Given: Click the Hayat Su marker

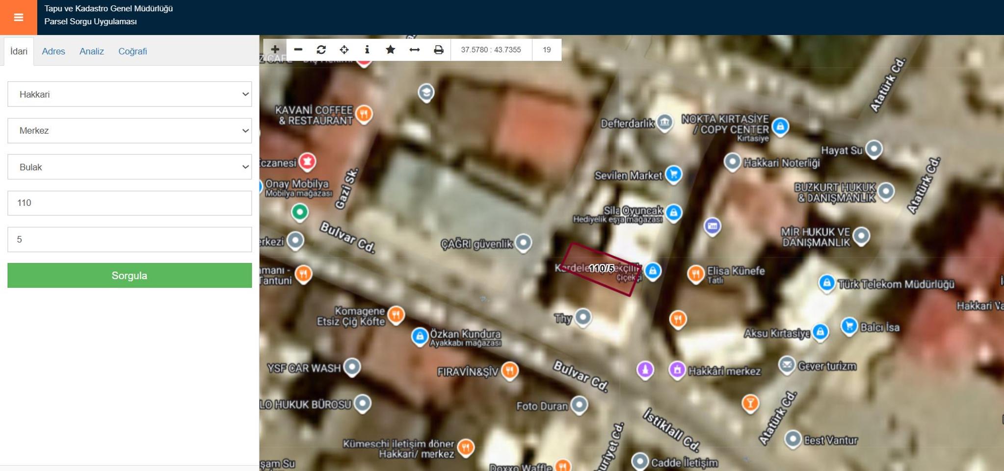Looking at the screenshot, I should tap(873, 149).
